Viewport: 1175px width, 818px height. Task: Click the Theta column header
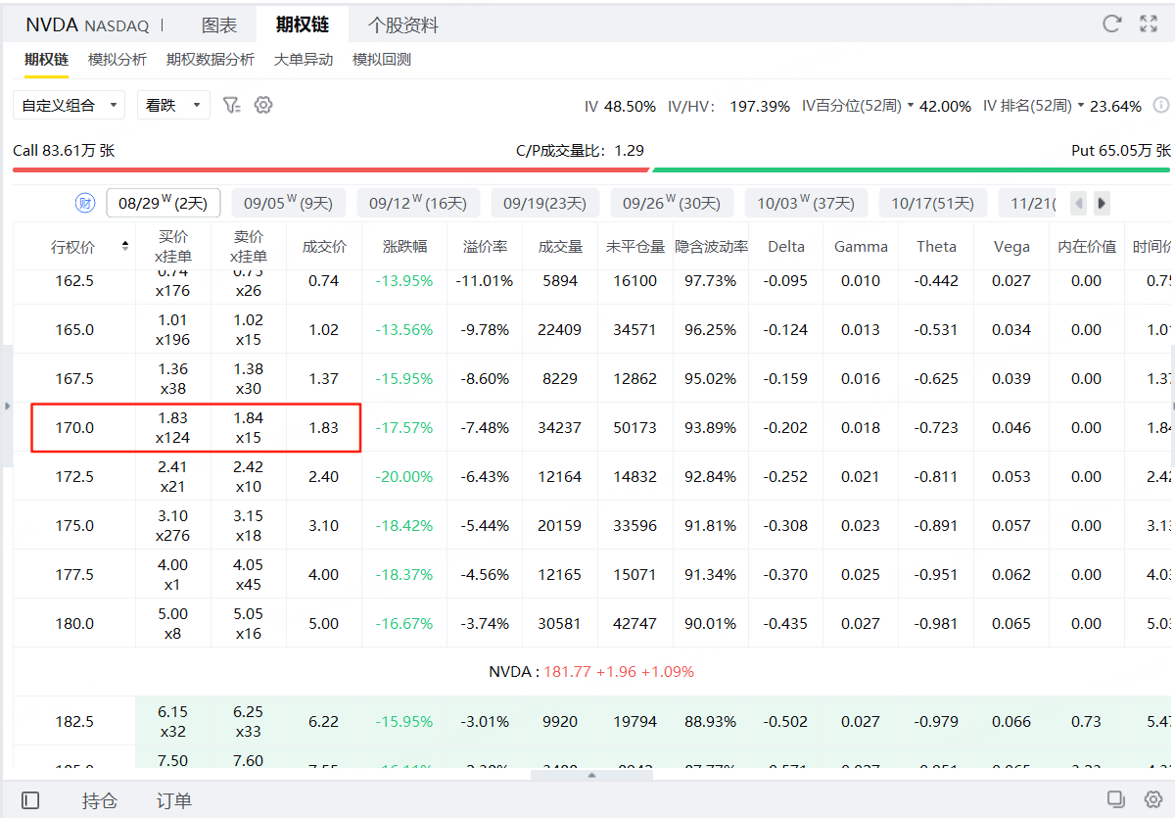(x=936, y=246)
